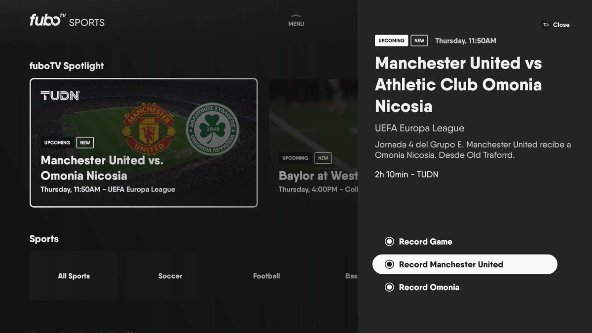The height and width of the screenshot is (333, 592).
Task: Click 'UEFA Europa League' subtitle in panel
Action: click(x=419, y=128)
